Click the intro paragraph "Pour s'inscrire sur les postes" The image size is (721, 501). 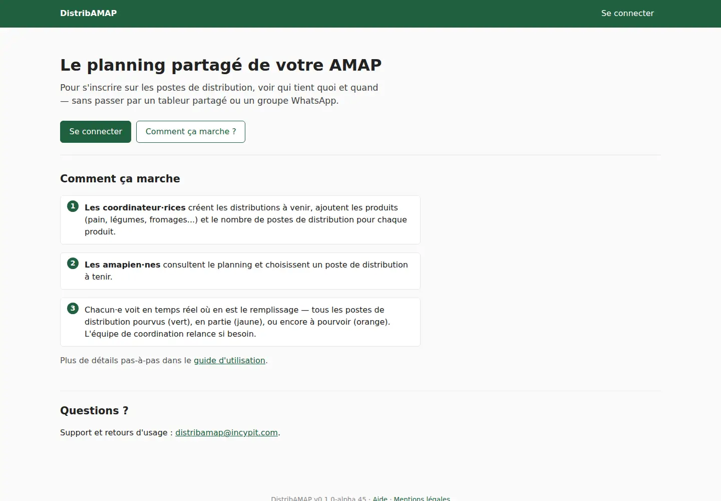pyautogui.click(x=219, y=94)
